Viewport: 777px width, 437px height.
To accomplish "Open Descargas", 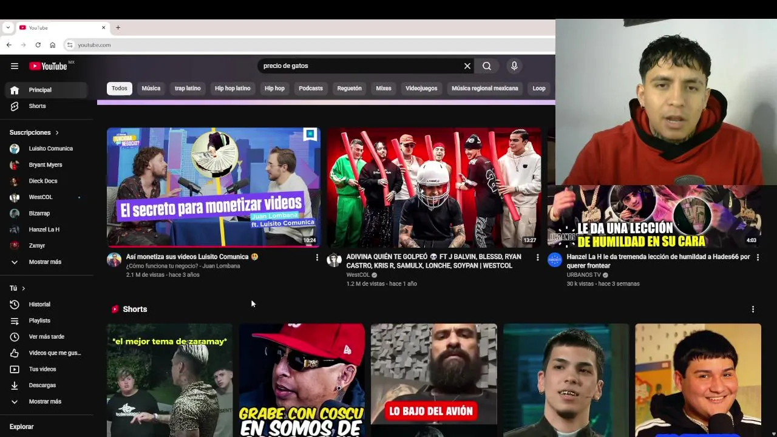I will click(x=46, y=385).
